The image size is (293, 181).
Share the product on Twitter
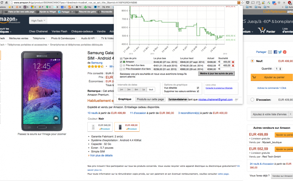coord(280,52)
